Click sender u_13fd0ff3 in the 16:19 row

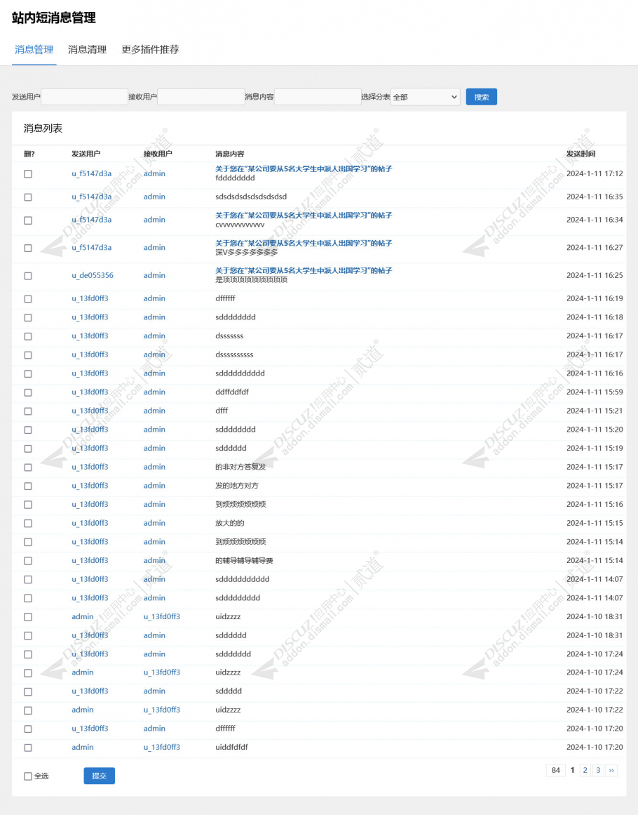pos(90,298)
